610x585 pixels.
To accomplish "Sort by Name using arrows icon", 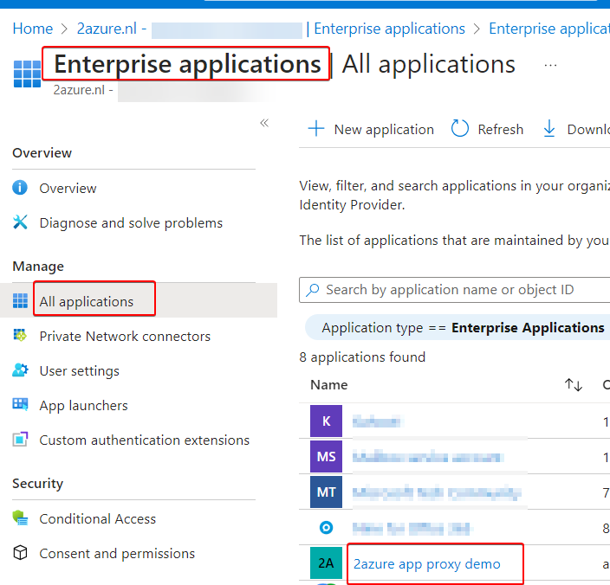I will click(x=574, y=385).
